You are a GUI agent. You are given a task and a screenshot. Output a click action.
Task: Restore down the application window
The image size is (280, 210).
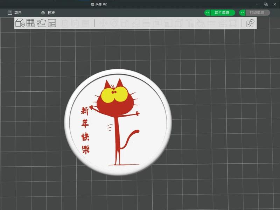pos(266,4)
